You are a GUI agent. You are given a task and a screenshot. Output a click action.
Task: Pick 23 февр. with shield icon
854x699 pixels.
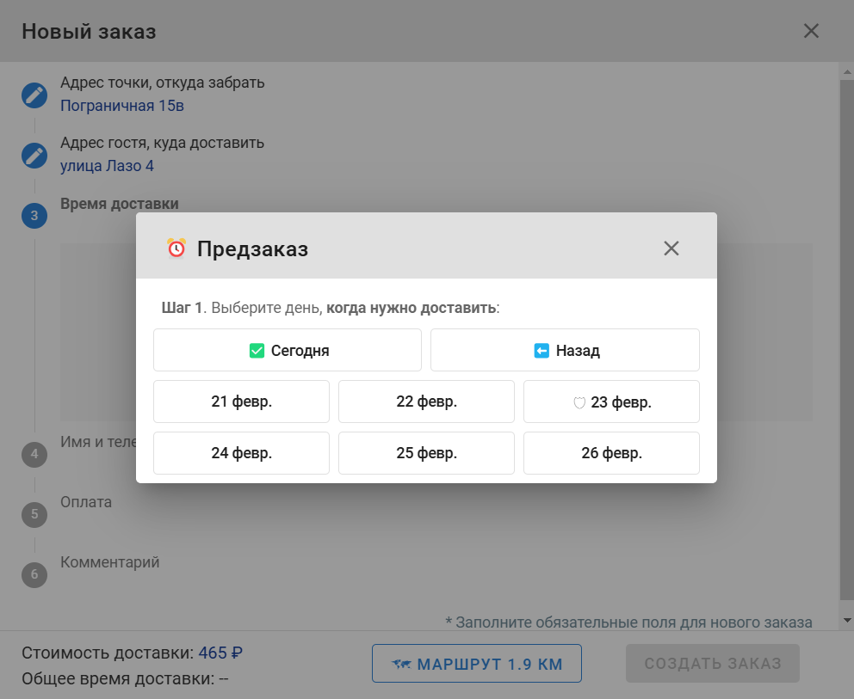611,402
